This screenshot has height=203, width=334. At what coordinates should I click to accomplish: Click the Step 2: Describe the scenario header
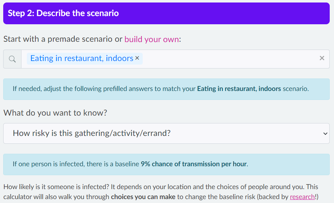pyautogui.click(x=166, y=14)
